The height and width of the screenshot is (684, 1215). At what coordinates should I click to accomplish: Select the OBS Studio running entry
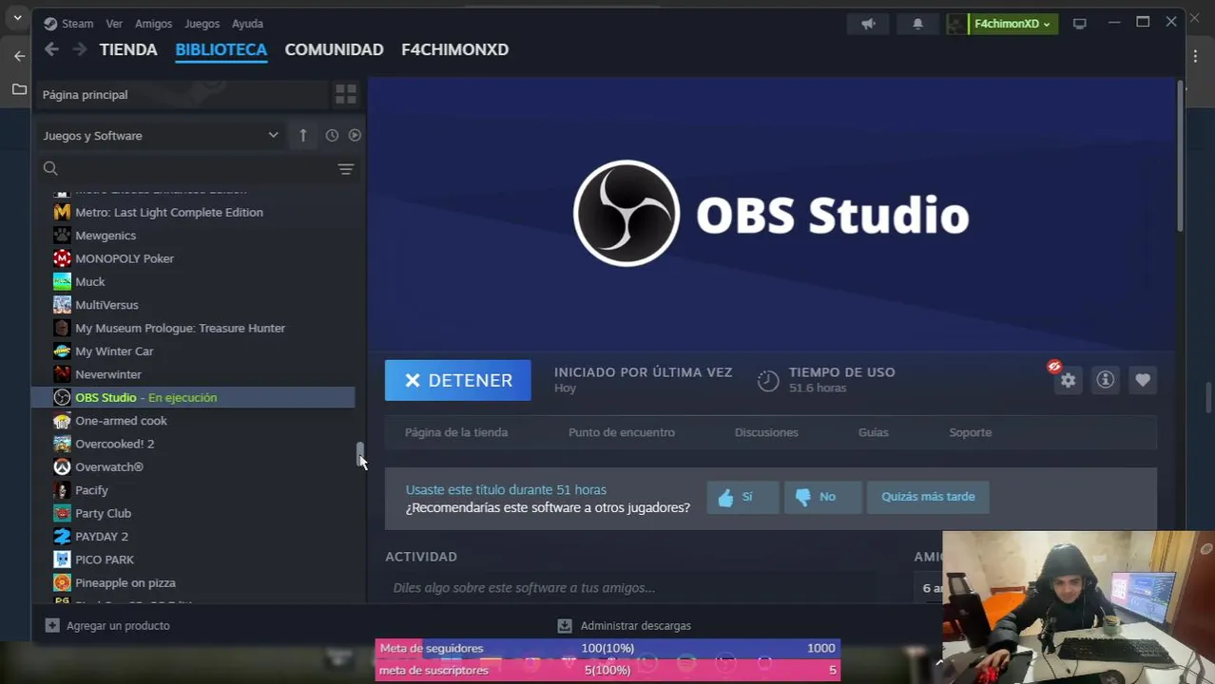tap(194, 397)
